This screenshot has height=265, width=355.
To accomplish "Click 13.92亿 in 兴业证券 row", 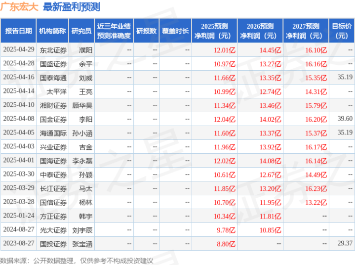I will click(x=271, y=147).
